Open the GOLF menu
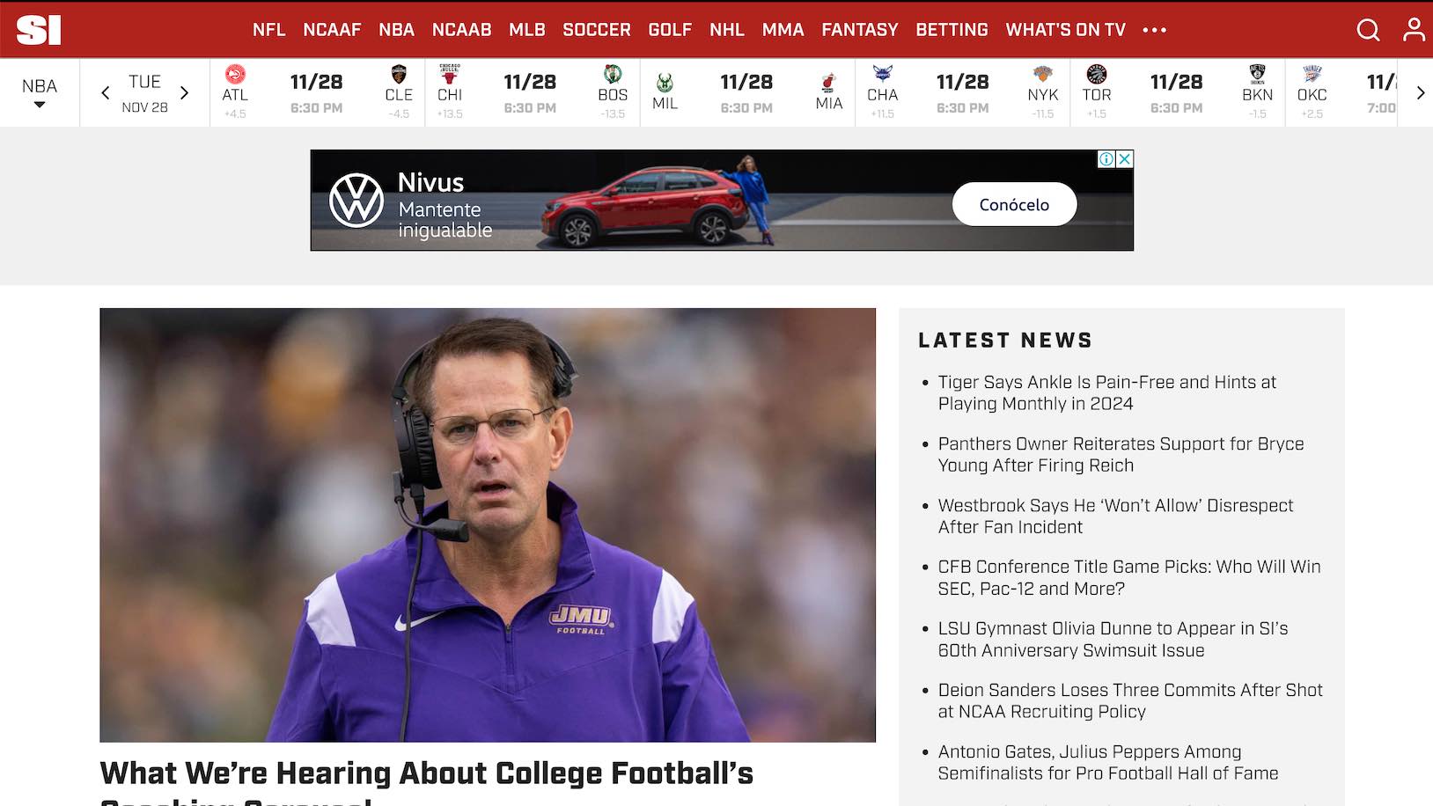 click(x=670, y=30)
